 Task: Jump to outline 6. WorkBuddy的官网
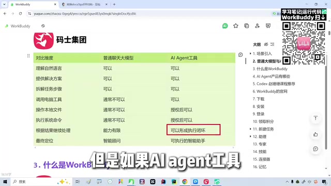[270, 91]
